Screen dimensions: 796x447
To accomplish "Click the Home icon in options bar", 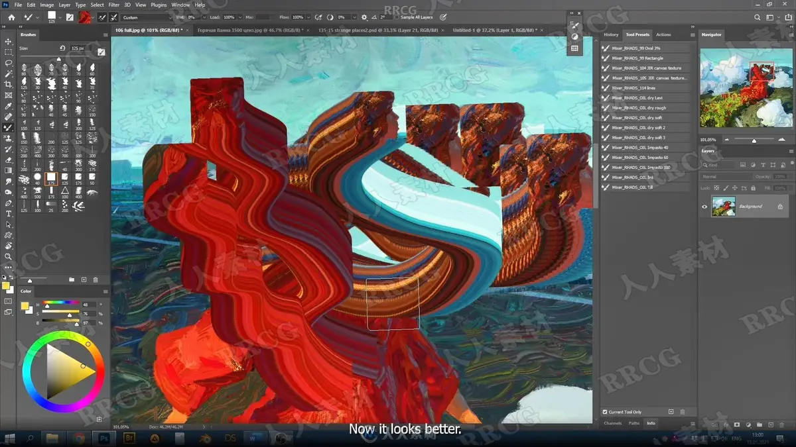I will pyautogui.click(x=11, y=17).
